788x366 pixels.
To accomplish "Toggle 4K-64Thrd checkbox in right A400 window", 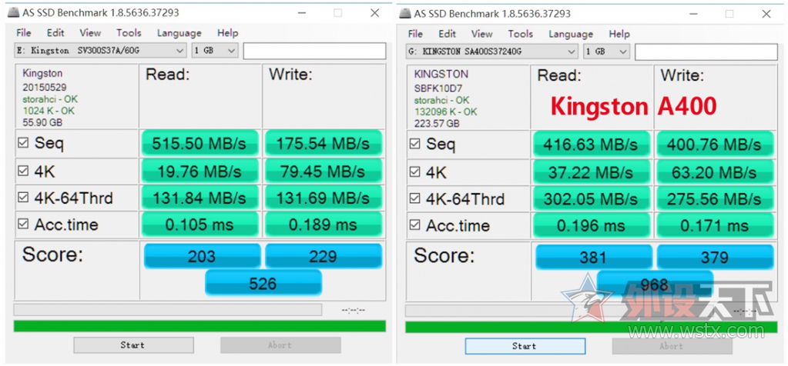I will pyautogui.click(x=414, y=199).
